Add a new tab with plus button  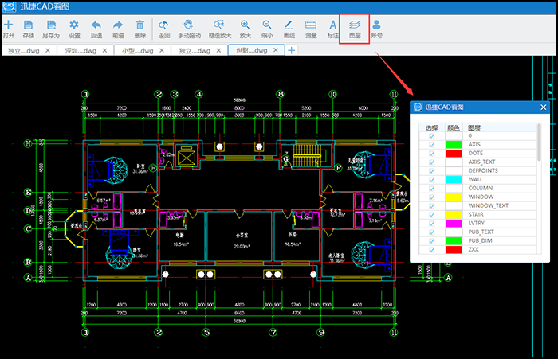coord(292,50)
